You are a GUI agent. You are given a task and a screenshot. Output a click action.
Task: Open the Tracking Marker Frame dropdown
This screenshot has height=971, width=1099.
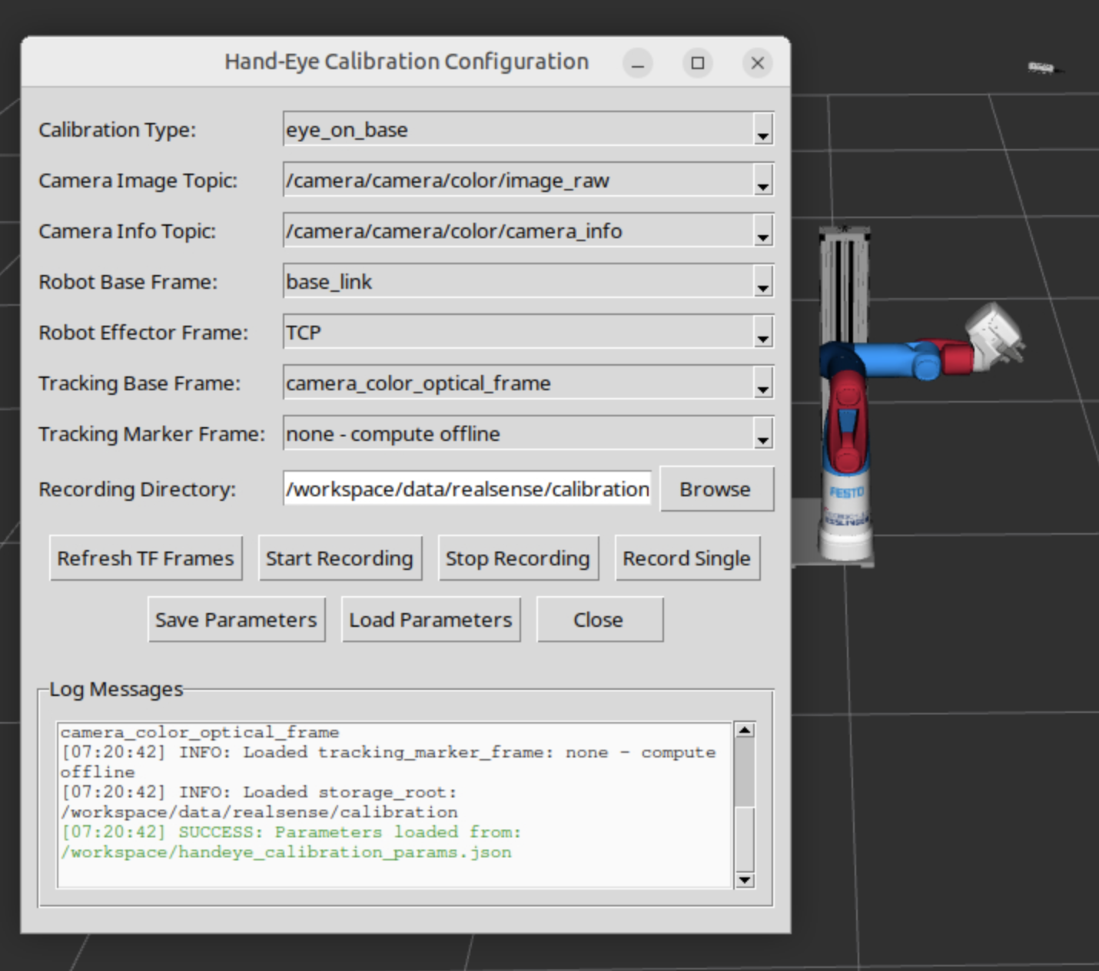(762, 434)
